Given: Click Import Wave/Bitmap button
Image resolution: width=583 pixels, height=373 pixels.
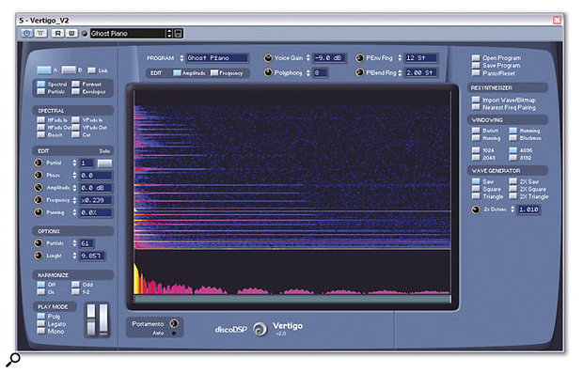Looking at the screenshot, I should pos(476,100).
